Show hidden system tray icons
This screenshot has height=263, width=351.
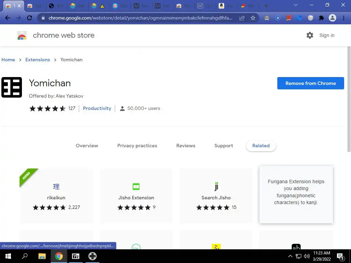tap(290, 256)
